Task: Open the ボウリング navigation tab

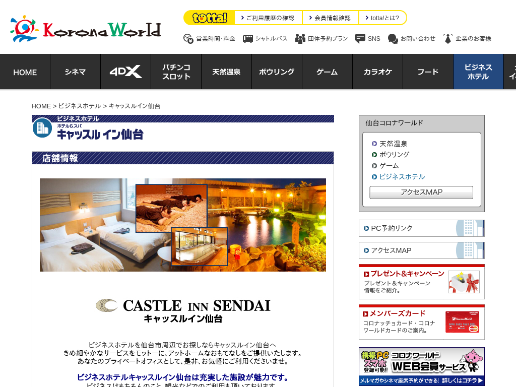Action: [x=277, y=72]
